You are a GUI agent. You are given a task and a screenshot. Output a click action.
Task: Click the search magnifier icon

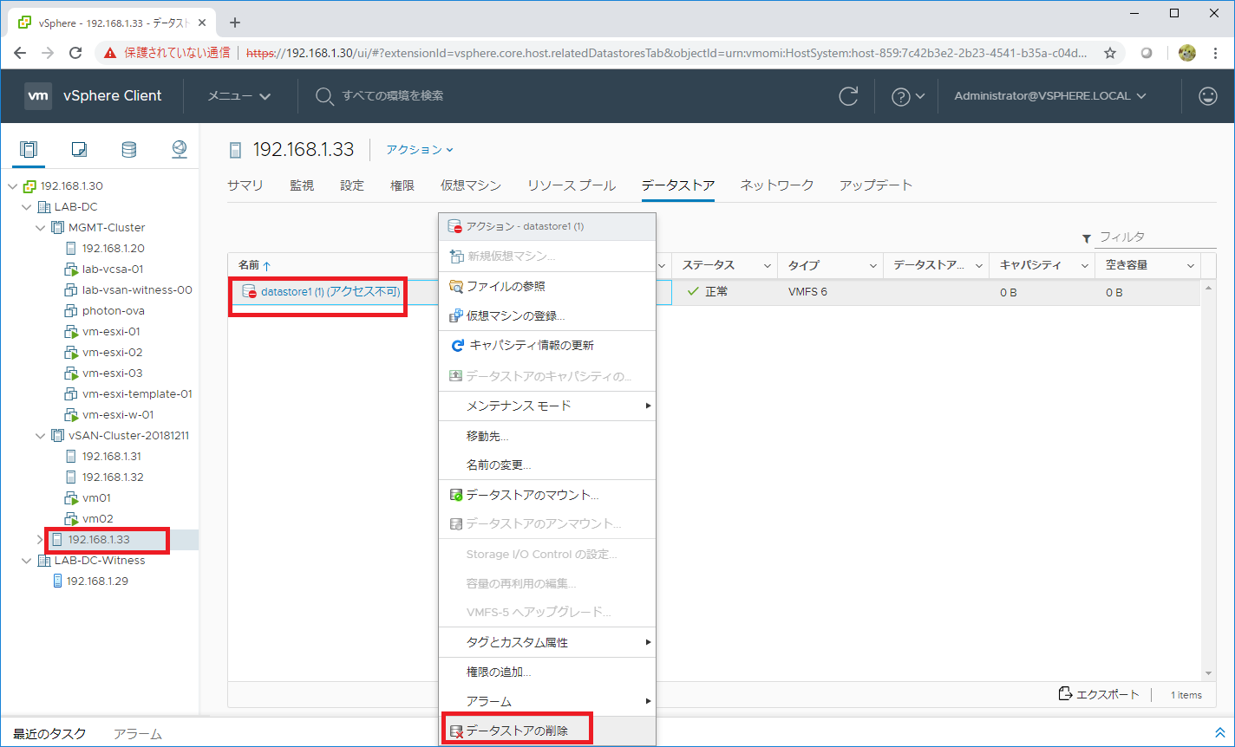(x=324, y=96)
